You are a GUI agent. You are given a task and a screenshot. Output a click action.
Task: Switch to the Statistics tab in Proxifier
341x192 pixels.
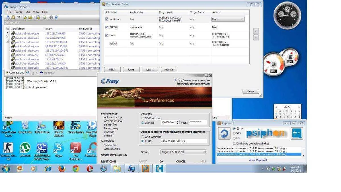pos(47,72)
